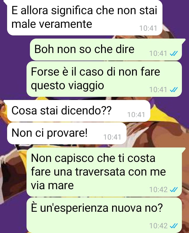Image resolution: width=189 pixels, height=233 pixels.
Task: Select the 'Boh non so che dire' message bubble
Action: (x=106, y=50)
